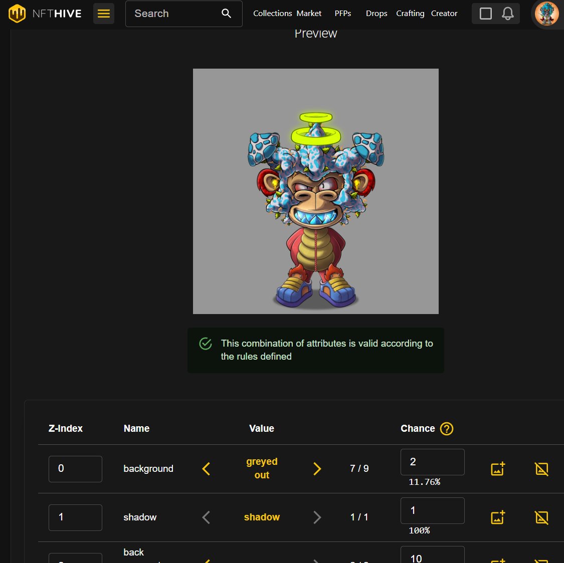Add image to background attribute
The width and height of the screenshot is (564, 563).
click(x=498, y=469)
